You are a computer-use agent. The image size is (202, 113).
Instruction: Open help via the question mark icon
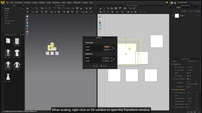172,3
